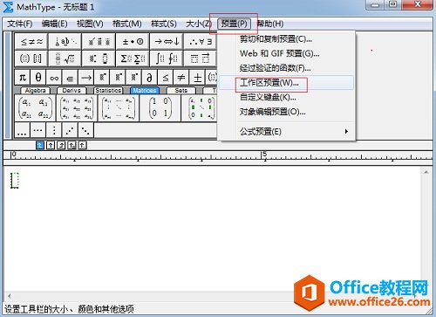The width and height of the screenshot is (436, 317).
Task: Choose 自定义键盘(K)... menu entry
Action: tap(286, 97)
